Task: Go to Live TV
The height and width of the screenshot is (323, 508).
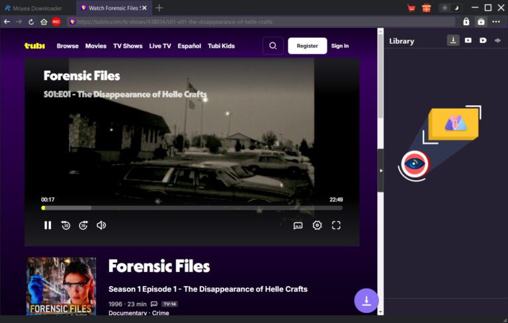Action: (x=159, y=46)
